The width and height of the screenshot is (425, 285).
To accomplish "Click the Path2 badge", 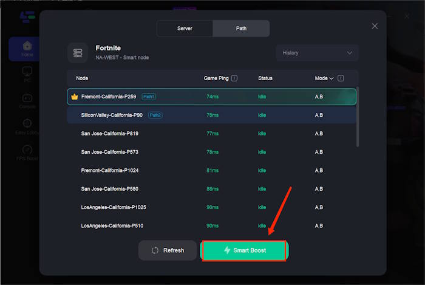I will [155, 115].
